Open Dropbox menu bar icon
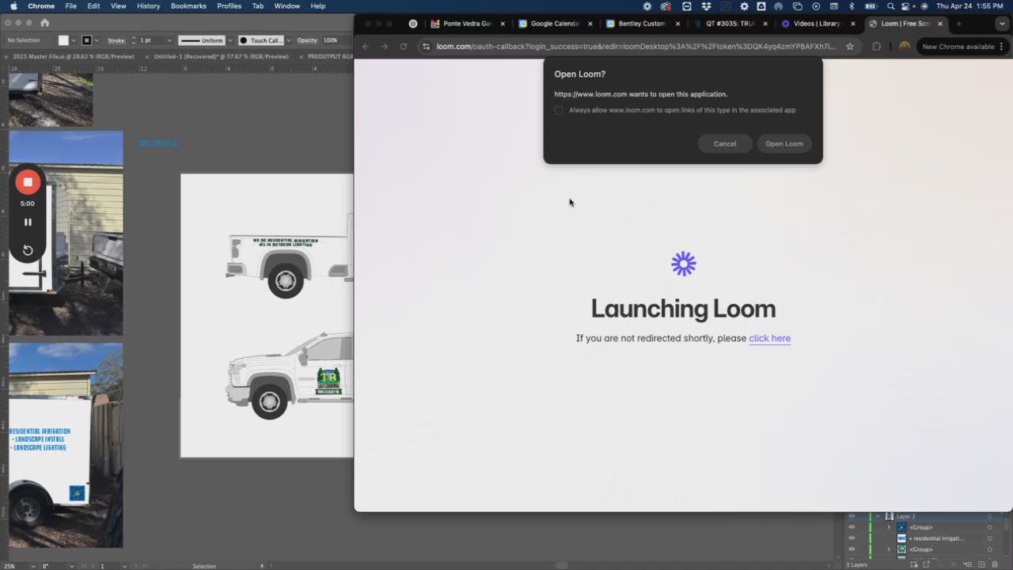This screenshot has width=1013, height=570. click(706, 6)
